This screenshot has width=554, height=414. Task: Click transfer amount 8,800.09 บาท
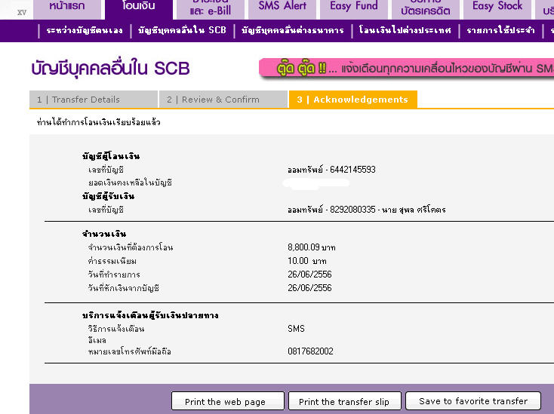click(311, 247)
